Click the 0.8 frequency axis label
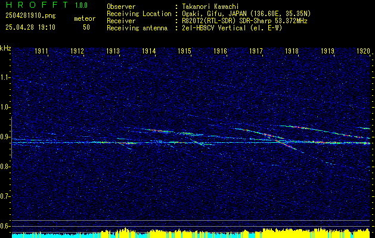This screenshot has height=238, width=375. coord(5,167)
